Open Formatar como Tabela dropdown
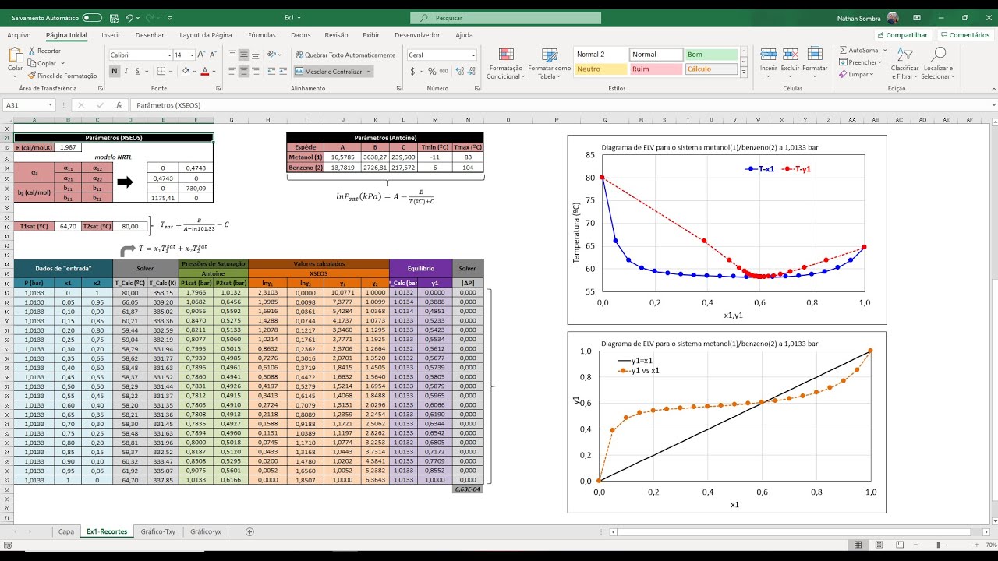Viewport: 998px width, 561px height. pyautogui.click(x=549, y=63)
